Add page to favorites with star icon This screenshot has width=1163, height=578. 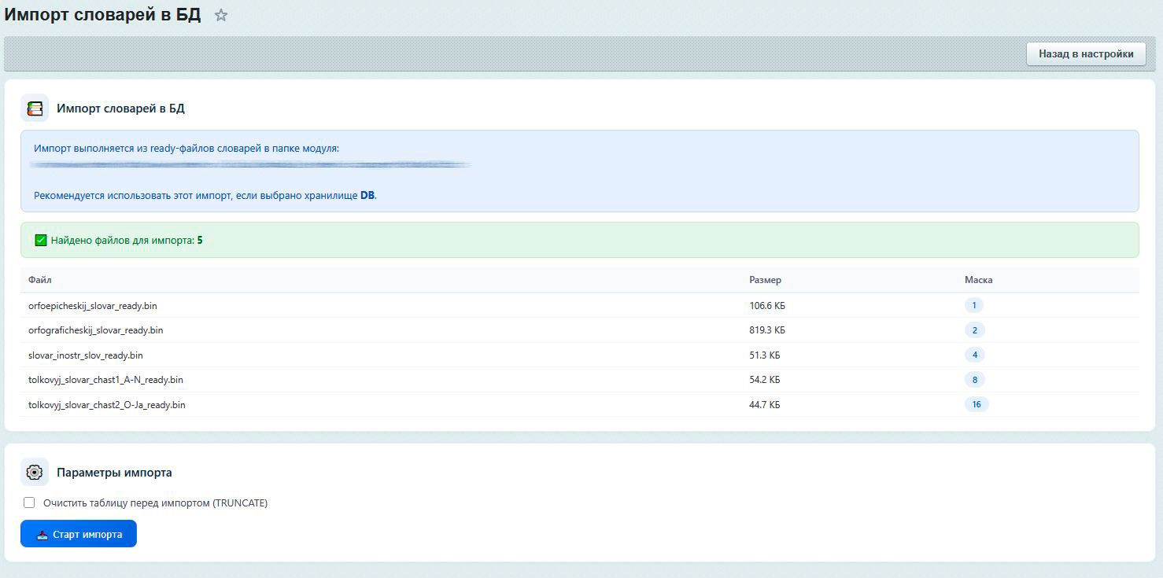point(221,15)
